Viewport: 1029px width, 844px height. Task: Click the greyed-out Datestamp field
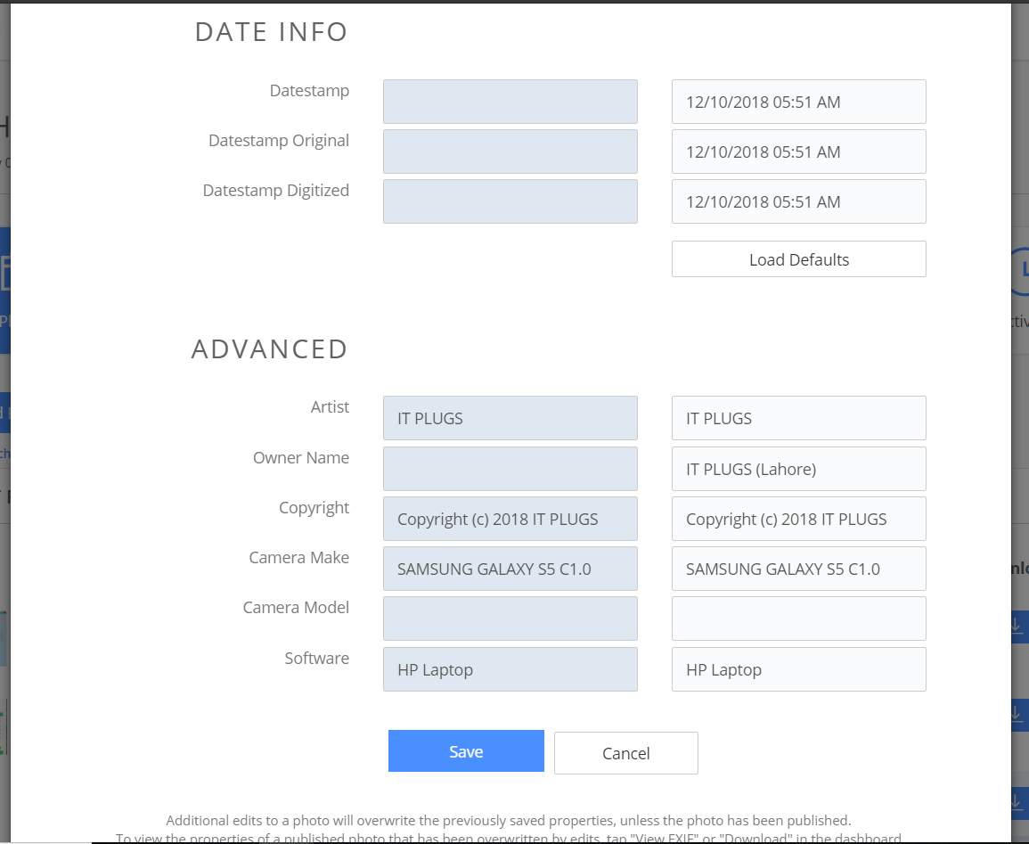[x=510, y=102]
